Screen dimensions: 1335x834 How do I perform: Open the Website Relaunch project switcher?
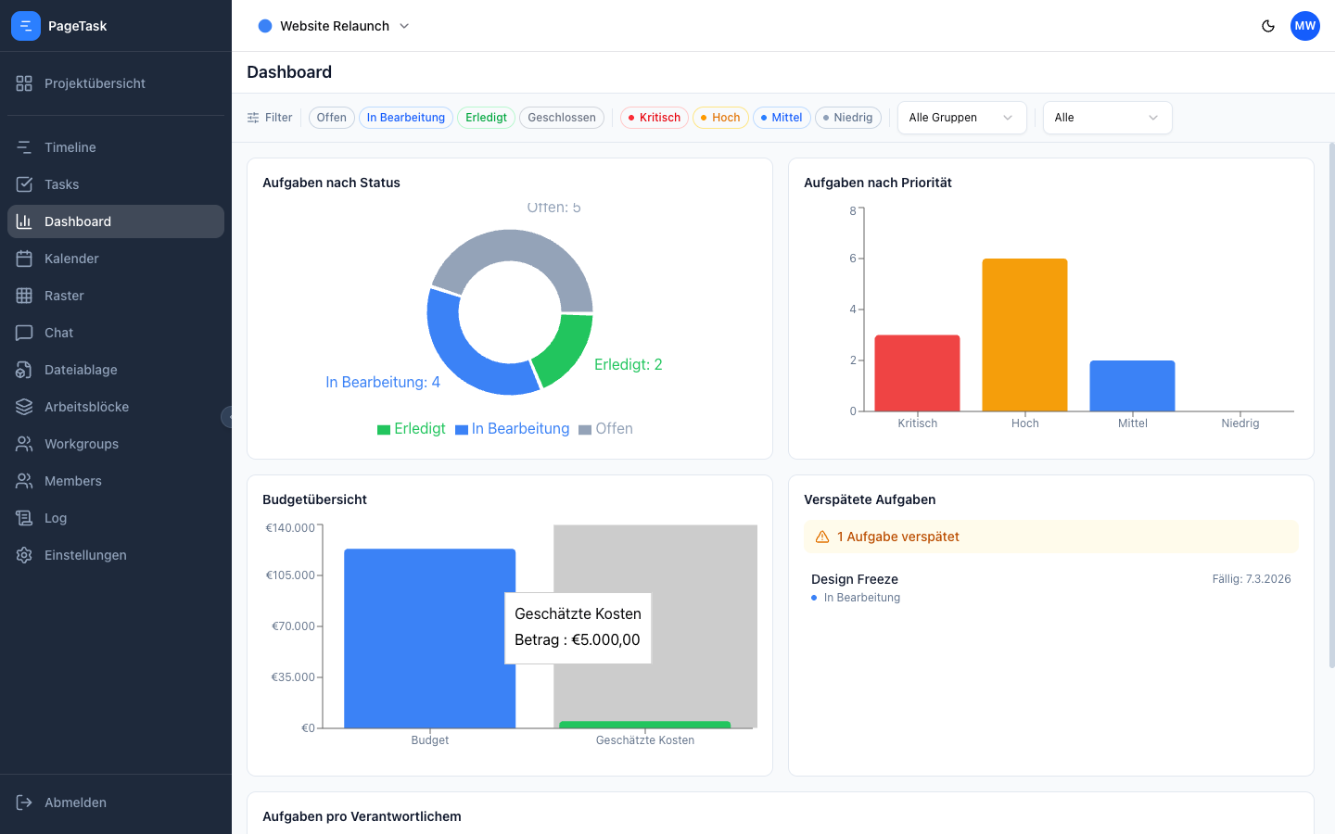click(334, 26)
